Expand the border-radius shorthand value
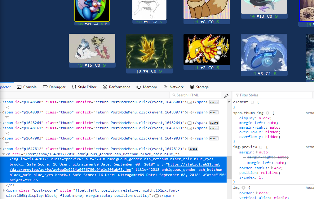The height and width of the screenshot is (199, 314). (x=272, y=168)
